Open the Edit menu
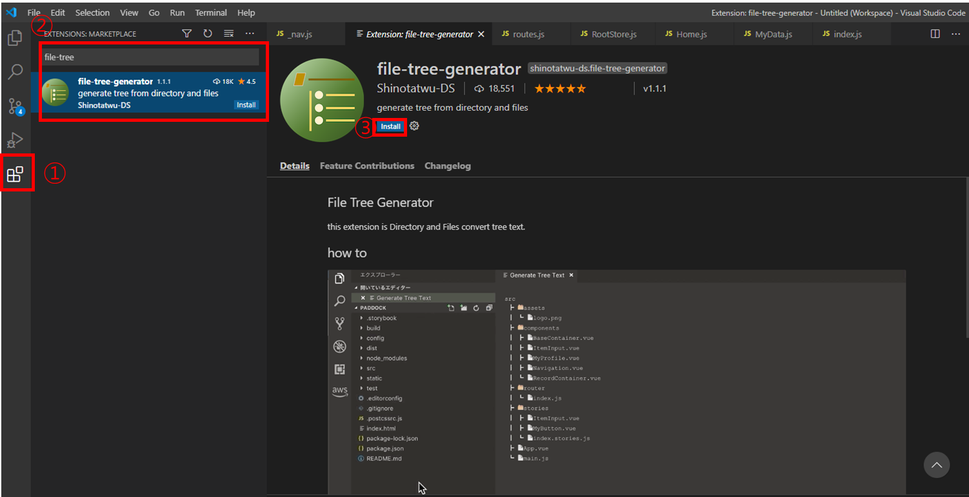969x497 pixels. (58, 12)
